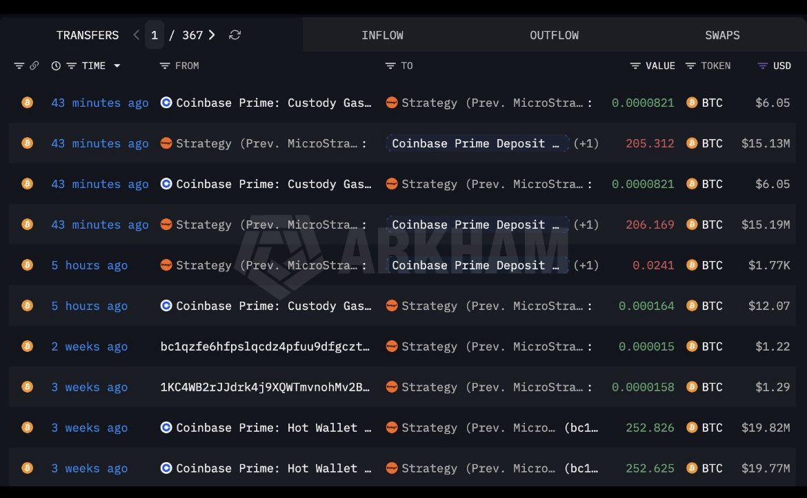Screen dimensions: 807x498
Task: Expand (+1) recipients in 205.312 row
Action: click(x=586, y=143)
